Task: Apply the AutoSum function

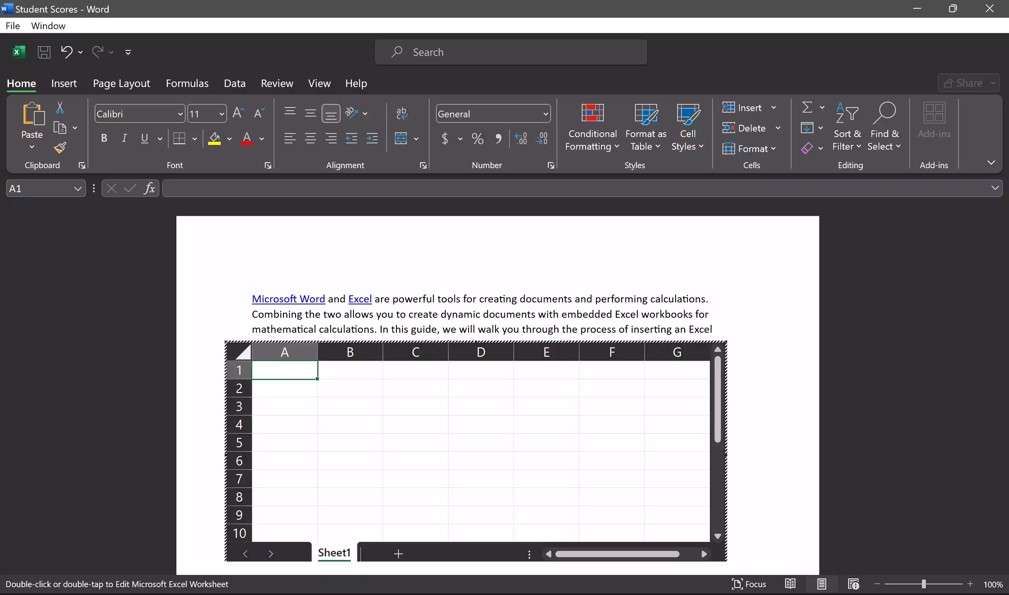Action: point(807,107)
